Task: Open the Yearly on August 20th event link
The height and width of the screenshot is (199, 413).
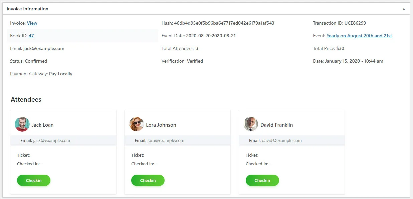Action: pyautogui.click(x=359, y=36)
